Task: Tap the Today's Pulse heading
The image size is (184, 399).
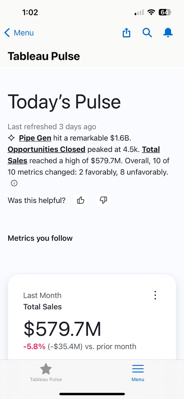Action: tap(64, 101)
